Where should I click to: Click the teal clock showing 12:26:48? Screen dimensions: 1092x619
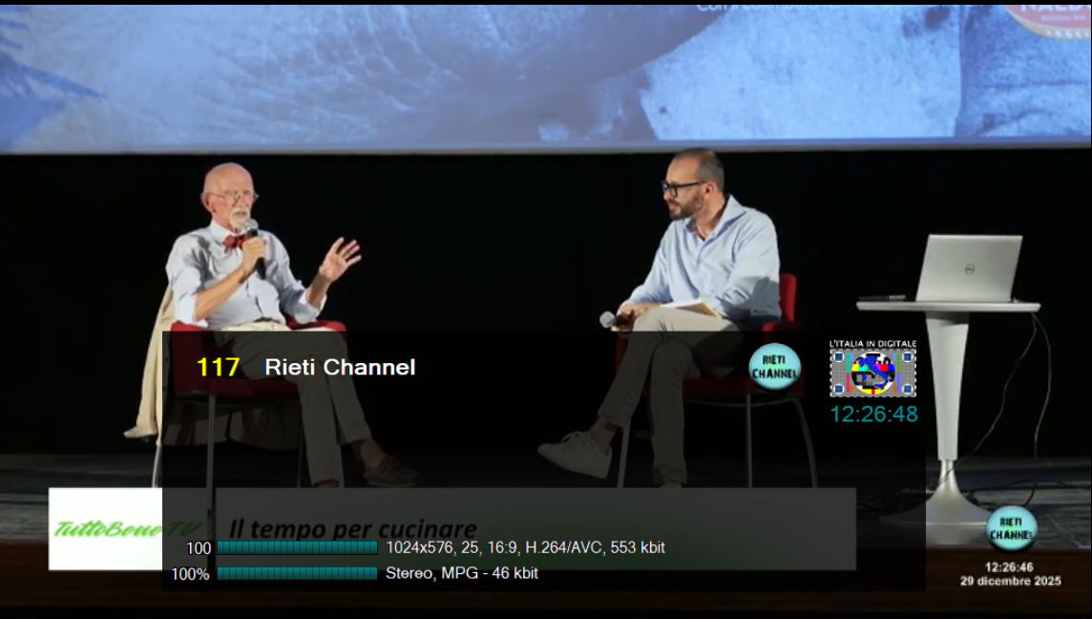tap(873, 415)
